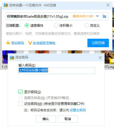Screen dimensions: 114x127
Task: Choose the 自定义 compression option
Action: [x=87, y=25]
